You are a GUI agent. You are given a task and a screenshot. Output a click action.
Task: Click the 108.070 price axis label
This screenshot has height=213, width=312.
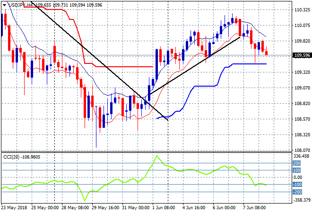coord(302,150)
